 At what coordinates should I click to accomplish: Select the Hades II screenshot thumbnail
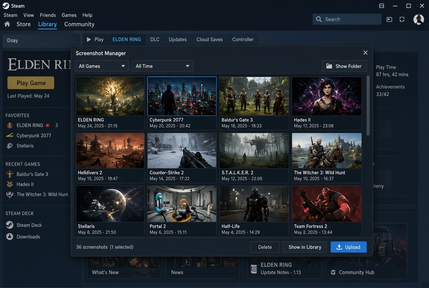point(327,96)
